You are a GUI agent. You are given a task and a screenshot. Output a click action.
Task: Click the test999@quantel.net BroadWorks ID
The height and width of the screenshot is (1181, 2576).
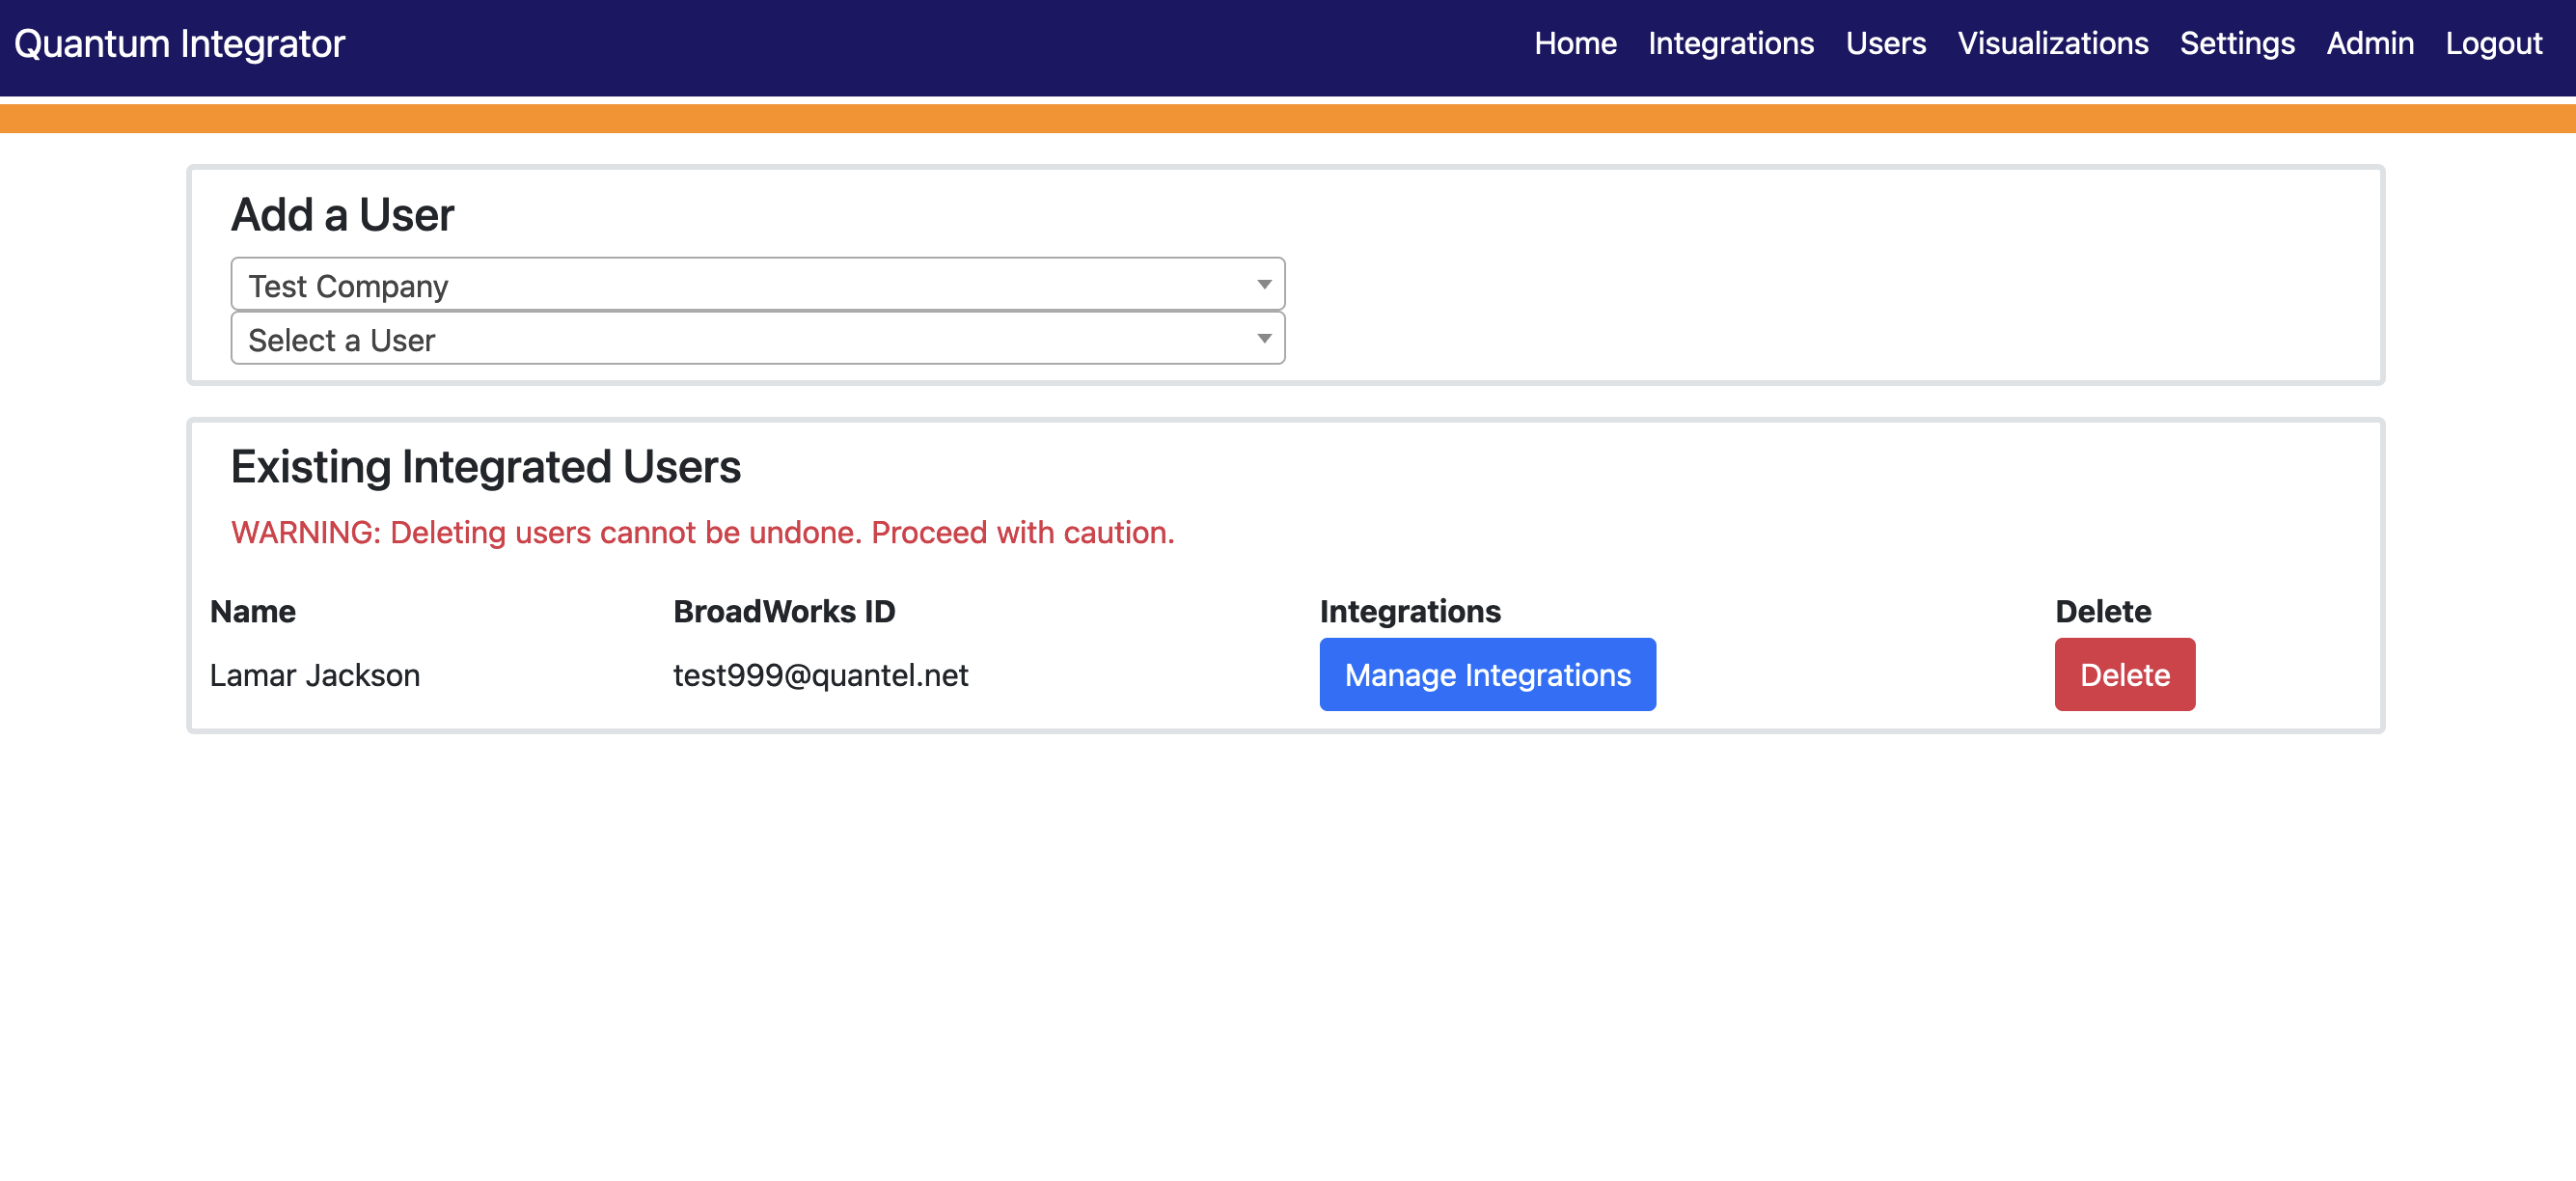coord(820,676)
